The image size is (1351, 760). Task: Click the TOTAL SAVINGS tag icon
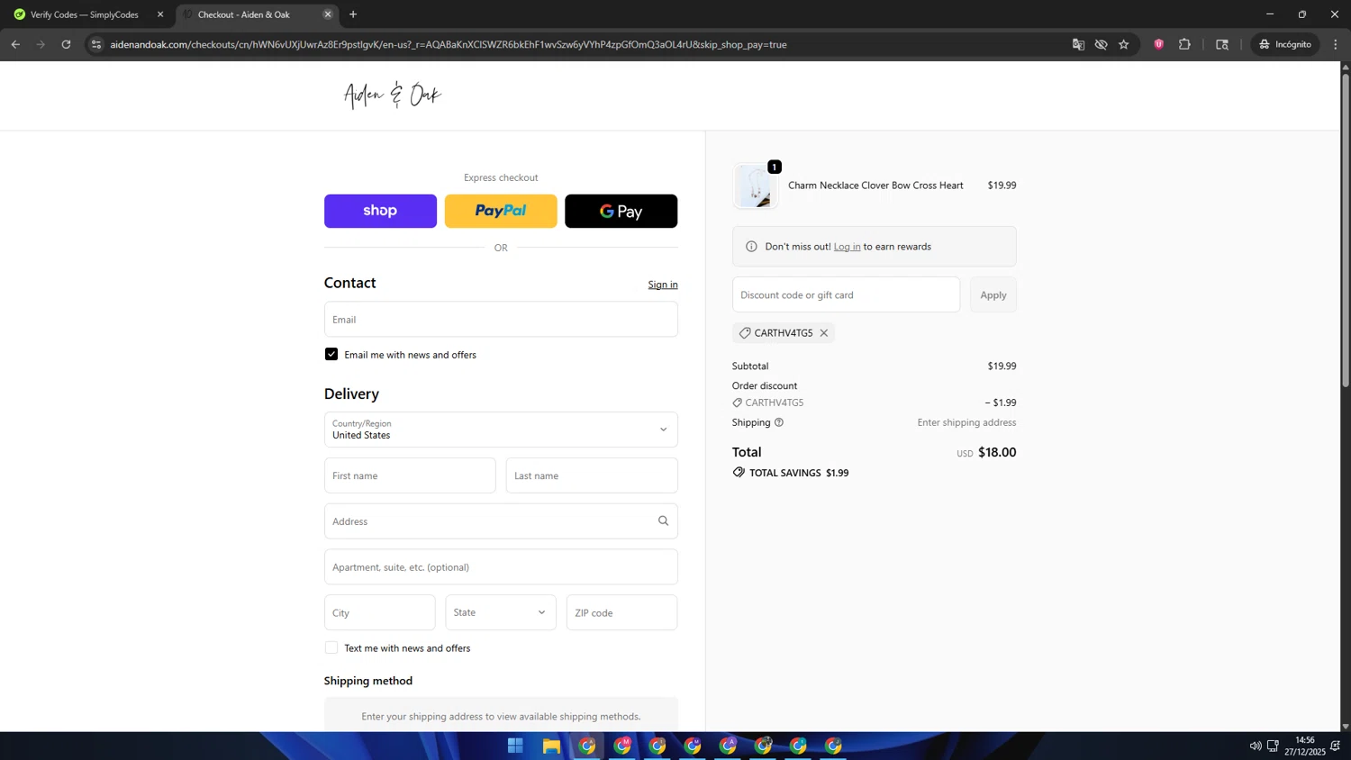click(739, 473)
